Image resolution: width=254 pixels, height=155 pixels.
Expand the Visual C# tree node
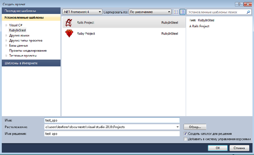[x=6, y=25]
